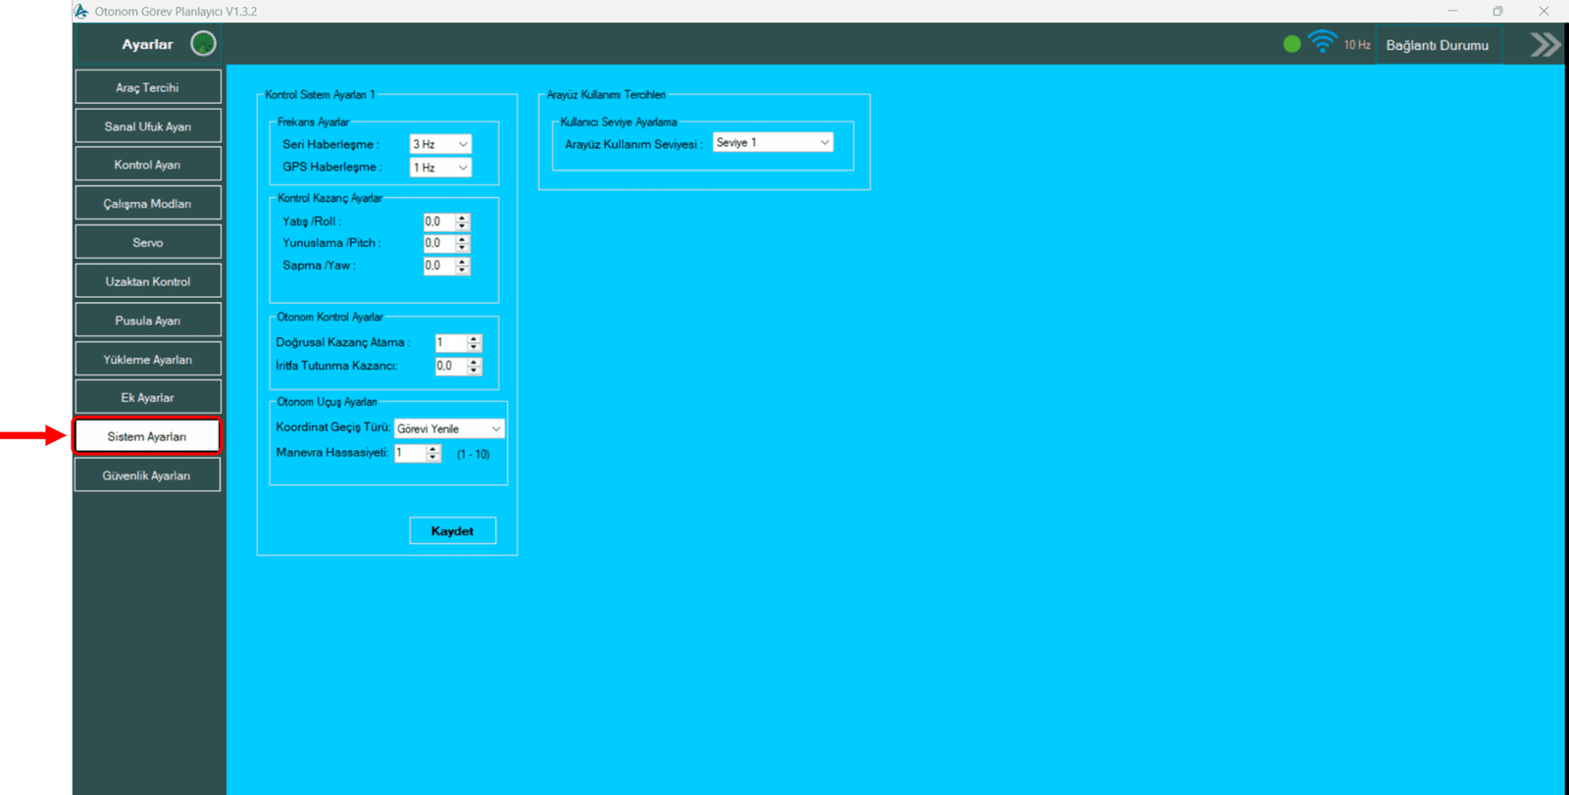Maximize the application window
The width and height of the screenshot is (1569, 795).
point(1497,11)
